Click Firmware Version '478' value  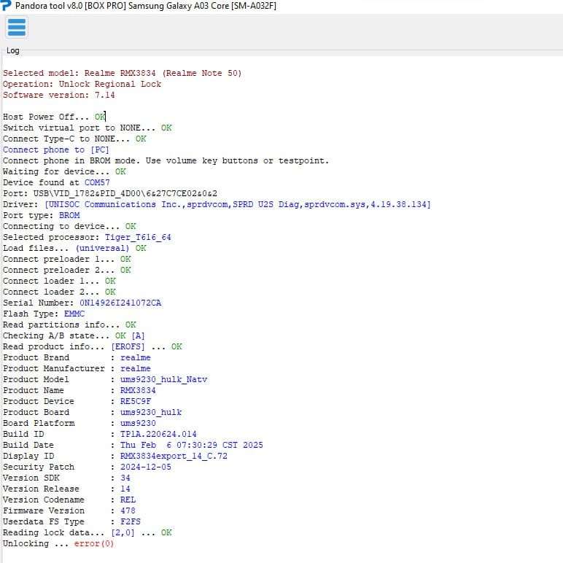[128, 511]
